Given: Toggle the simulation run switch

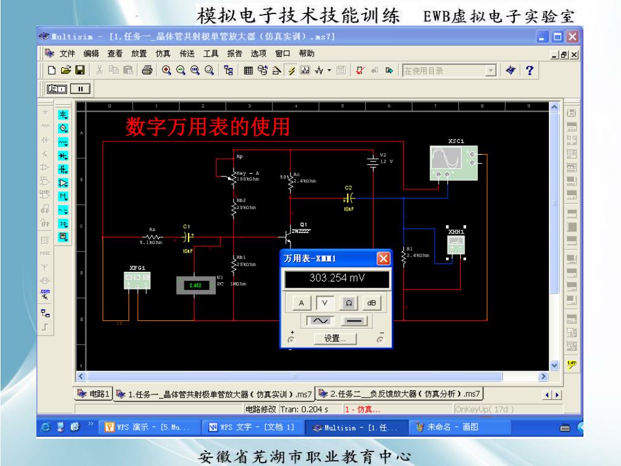Looking at the screenshot, I should coord(57,89).
